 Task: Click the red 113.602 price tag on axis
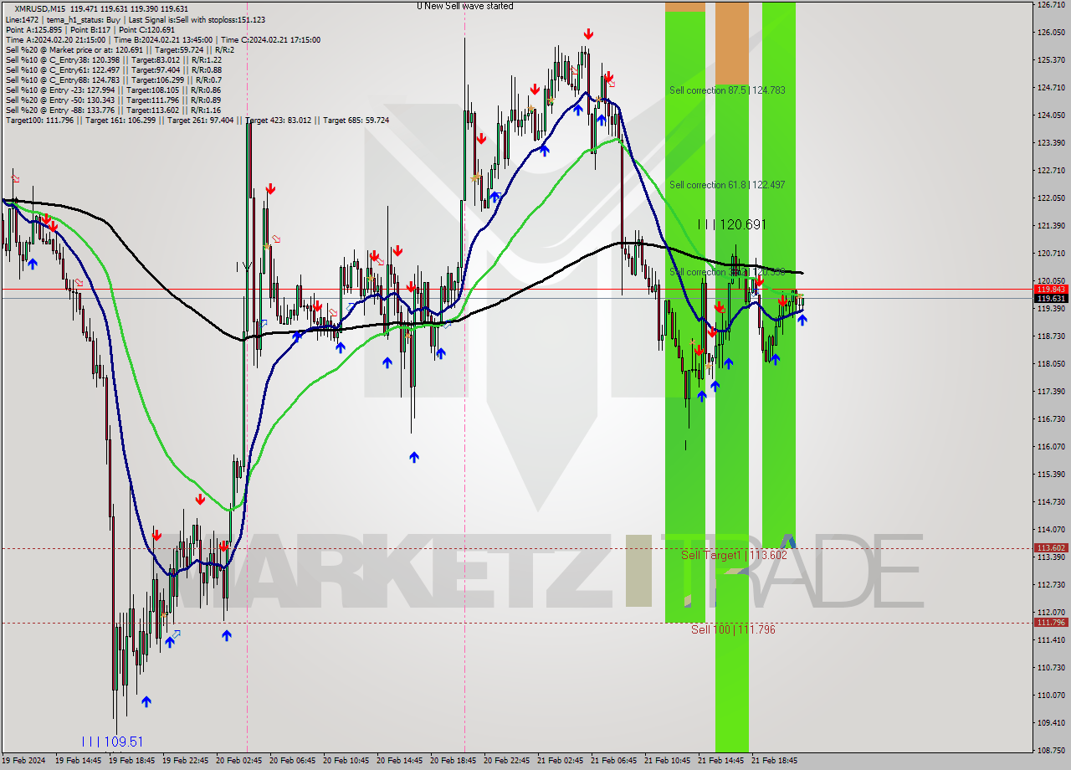1051,548
